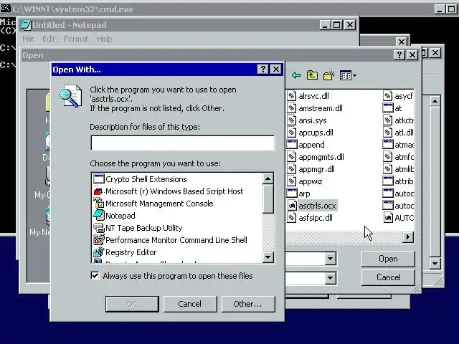459x344 pixels.
Task: Click file list horizontal scroll right arrow
Action: point(408,236)
